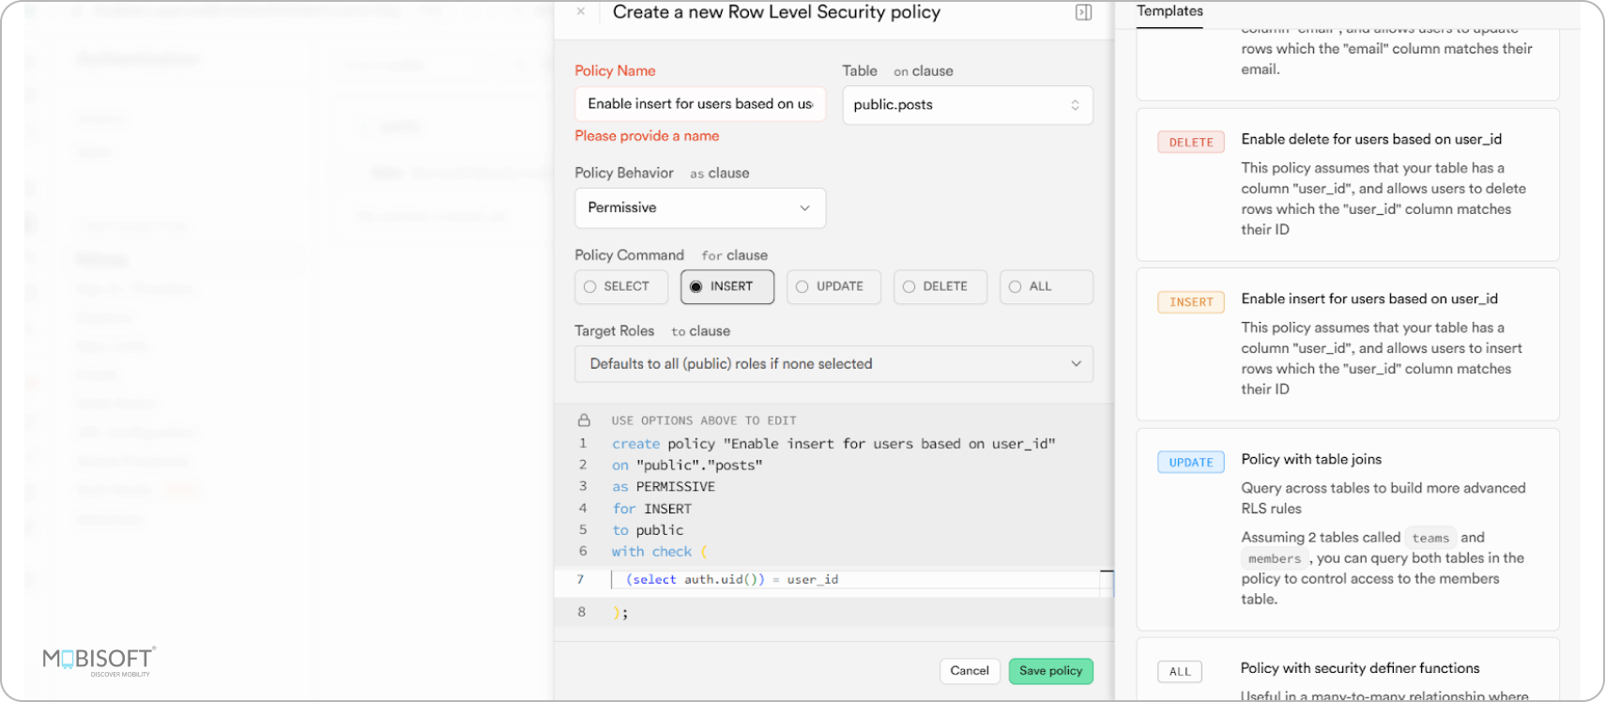Click the 'to public' SQL line
The width and height of the screenshot is (1605, 702).
pos(648,530)
